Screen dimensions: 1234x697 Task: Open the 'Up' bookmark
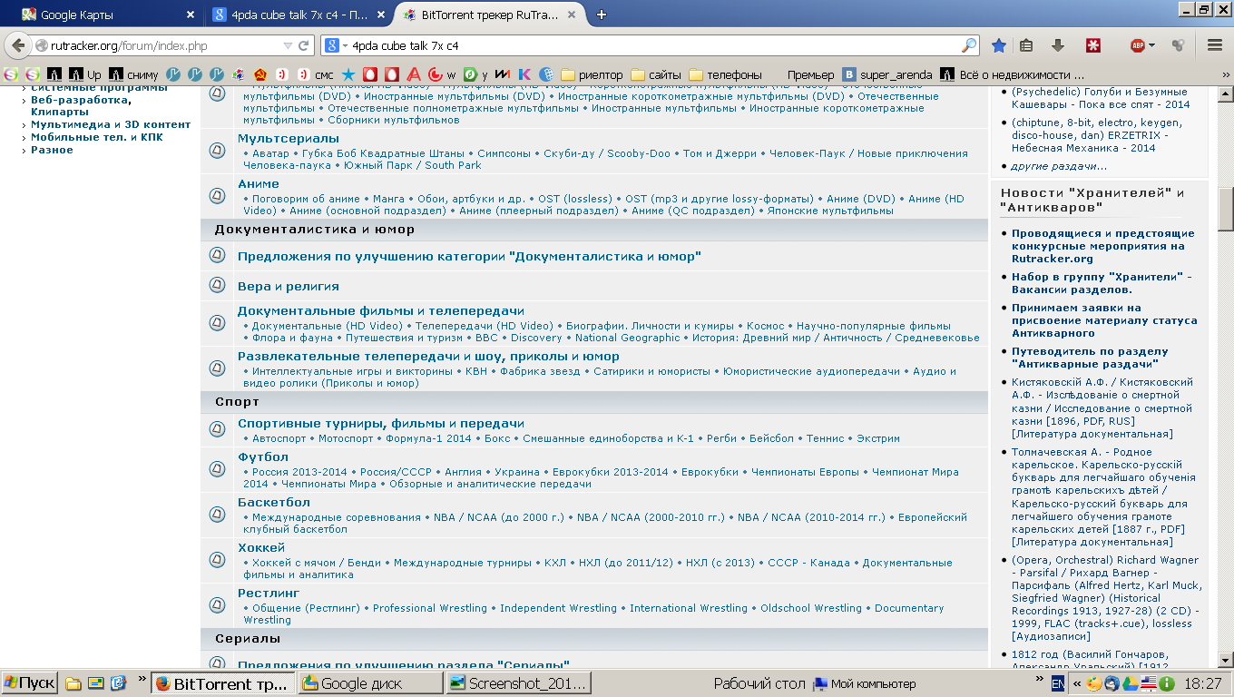tap(85, 74)
